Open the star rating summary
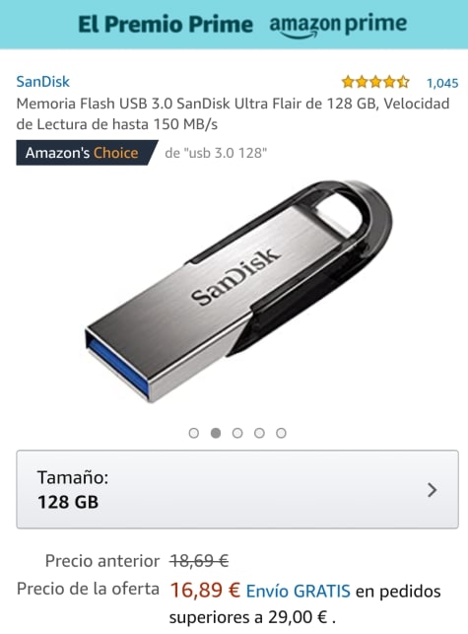The image size is (468, 634). [x=375, y=83]
